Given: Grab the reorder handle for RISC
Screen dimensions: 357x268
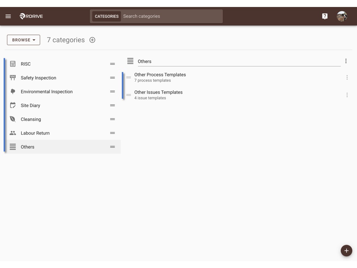Looking at the screenshot, I should [113, 64].
